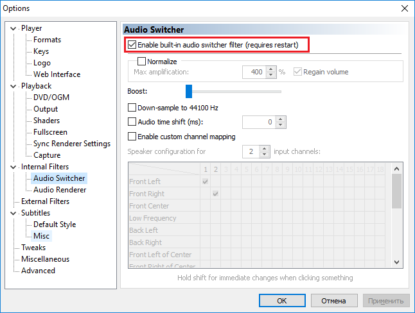Increase audio time shift with up arrow
Screen dimensions: 415x313
281,119
